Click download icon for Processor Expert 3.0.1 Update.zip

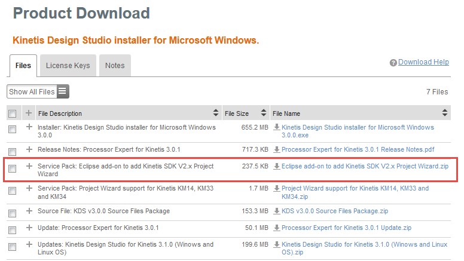(x=276, y=228)
